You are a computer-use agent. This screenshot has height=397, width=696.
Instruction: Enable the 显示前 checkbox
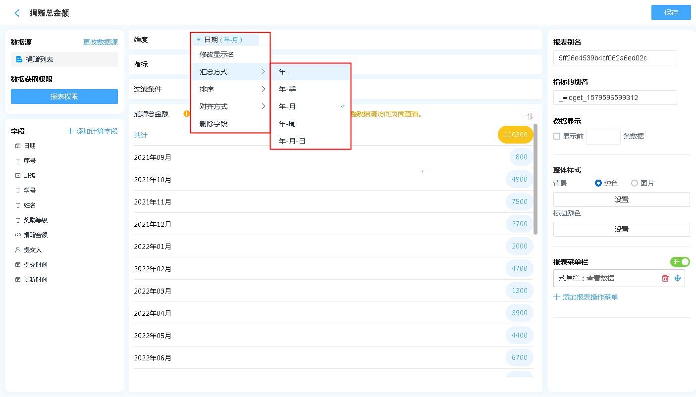(x=557, y=136)
